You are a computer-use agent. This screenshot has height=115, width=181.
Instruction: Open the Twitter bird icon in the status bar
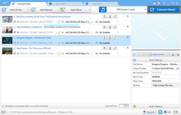[x=160, y=112]
